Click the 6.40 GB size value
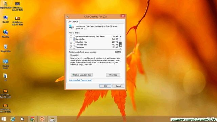Screen dimensions: 217x122 pos(115,39)
